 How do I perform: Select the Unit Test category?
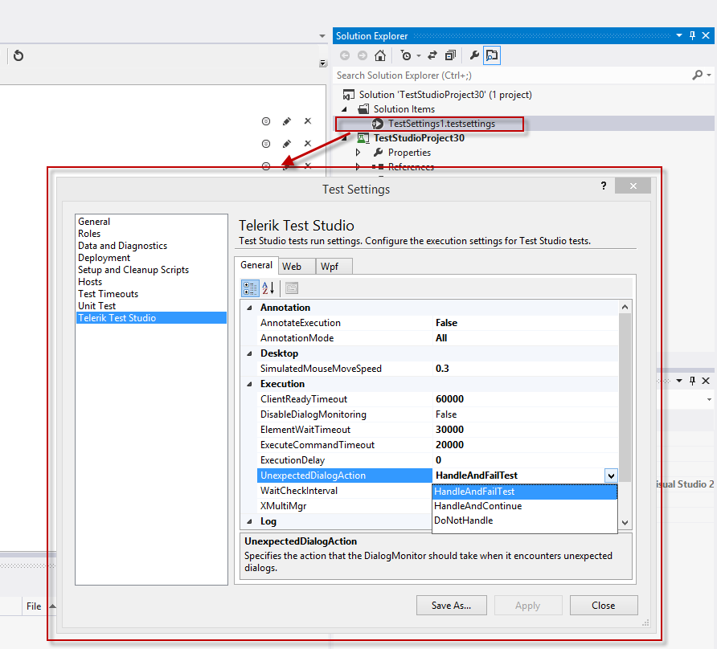pos(97,306)
